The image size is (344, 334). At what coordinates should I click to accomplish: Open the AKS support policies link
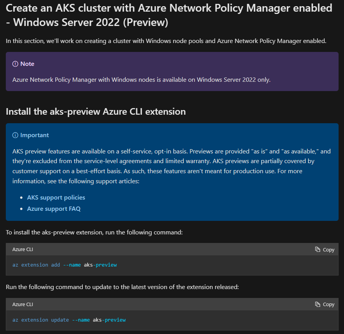56,197
